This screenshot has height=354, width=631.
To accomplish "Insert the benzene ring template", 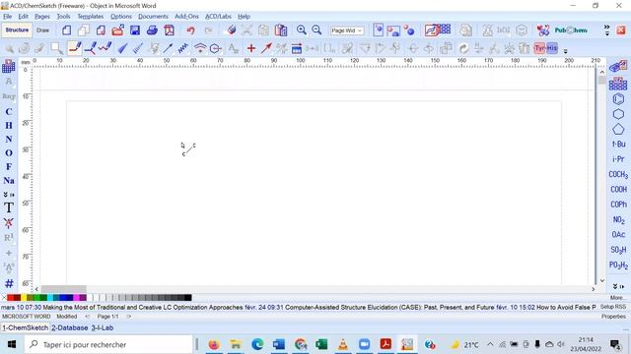I will [618, 98].
